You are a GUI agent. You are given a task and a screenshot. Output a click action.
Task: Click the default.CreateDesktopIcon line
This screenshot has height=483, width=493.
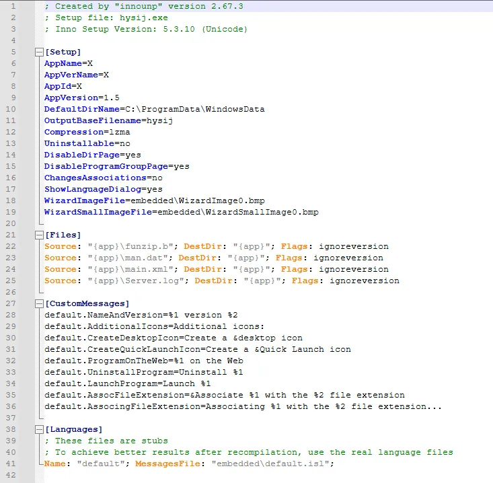pos(174,338)
